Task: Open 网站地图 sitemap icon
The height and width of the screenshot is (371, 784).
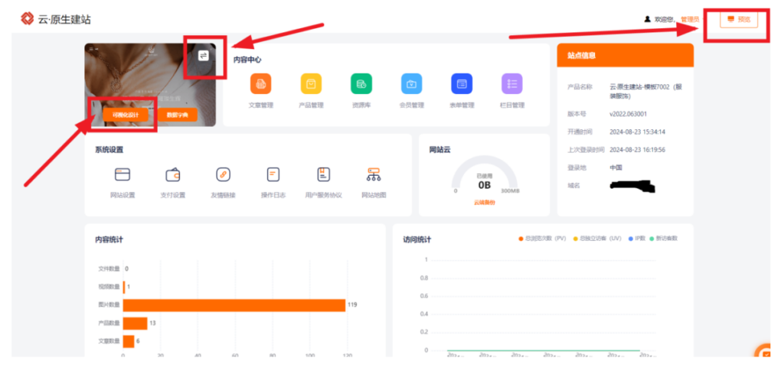Action: point(374,174)
